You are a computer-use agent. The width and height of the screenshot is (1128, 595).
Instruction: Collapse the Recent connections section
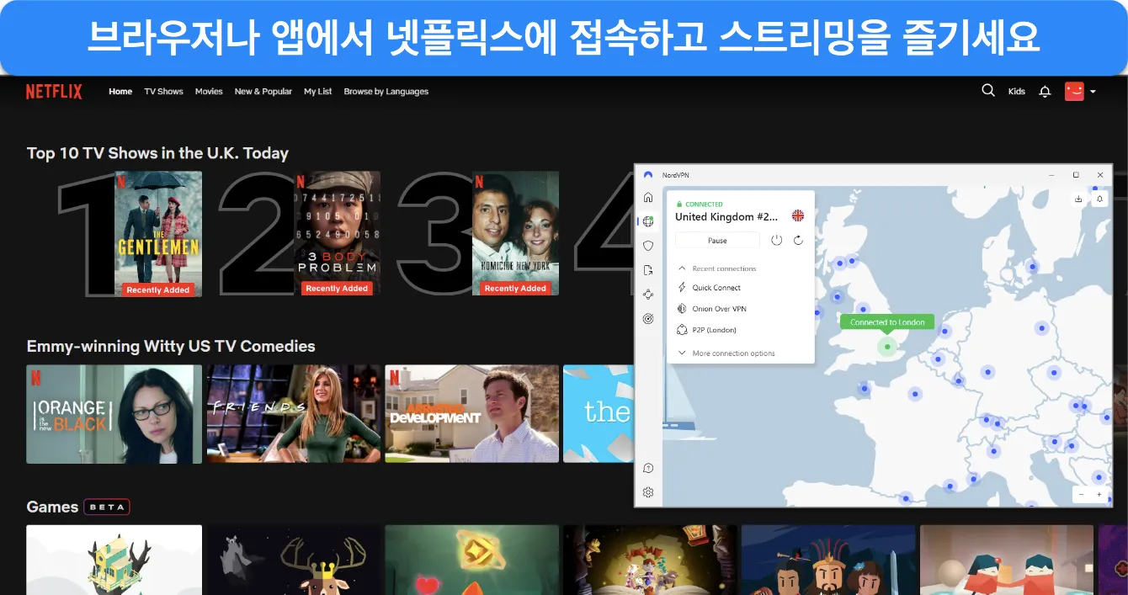[717, 268]
